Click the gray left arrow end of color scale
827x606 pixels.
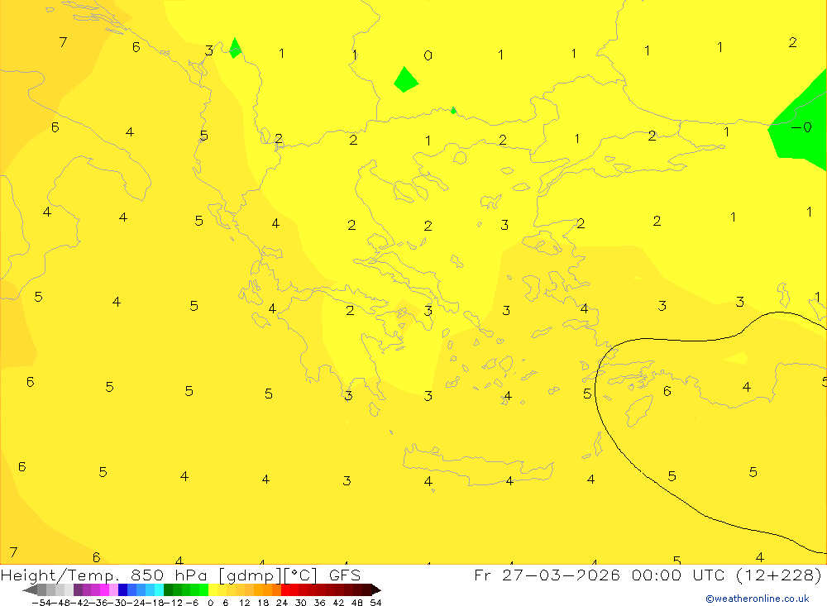31,589
